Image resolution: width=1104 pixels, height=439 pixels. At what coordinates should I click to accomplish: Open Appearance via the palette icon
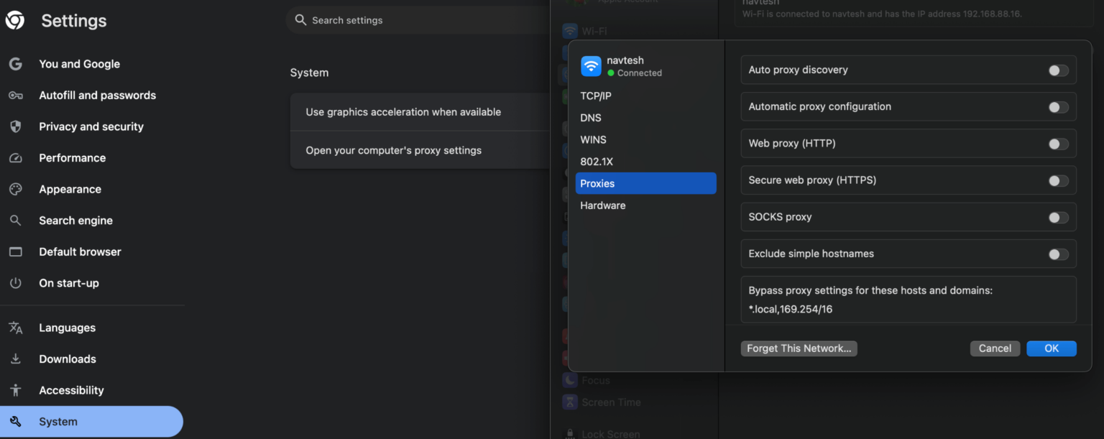(x=16, y=189)
